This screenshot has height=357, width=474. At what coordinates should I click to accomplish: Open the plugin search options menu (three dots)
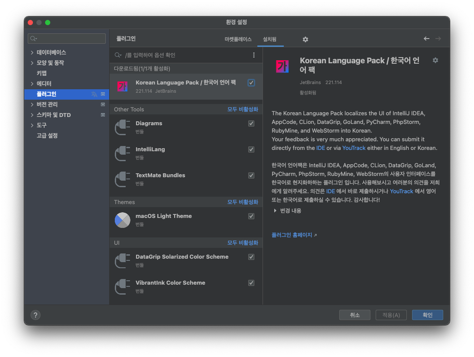[253, 55]
